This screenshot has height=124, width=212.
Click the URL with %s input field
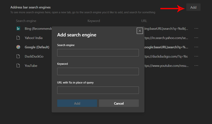[98, 90]
